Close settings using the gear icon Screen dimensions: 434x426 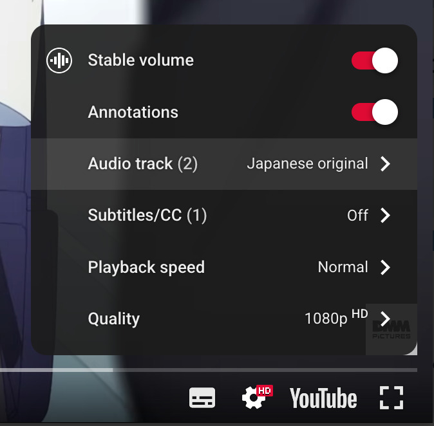pyautogui.click(x=254, y=398)
